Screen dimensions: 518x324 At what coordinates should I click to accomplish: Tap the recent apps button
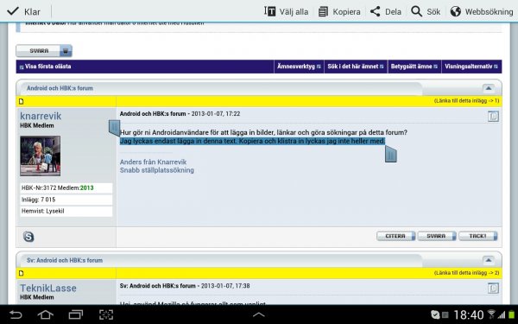(76, 314)
